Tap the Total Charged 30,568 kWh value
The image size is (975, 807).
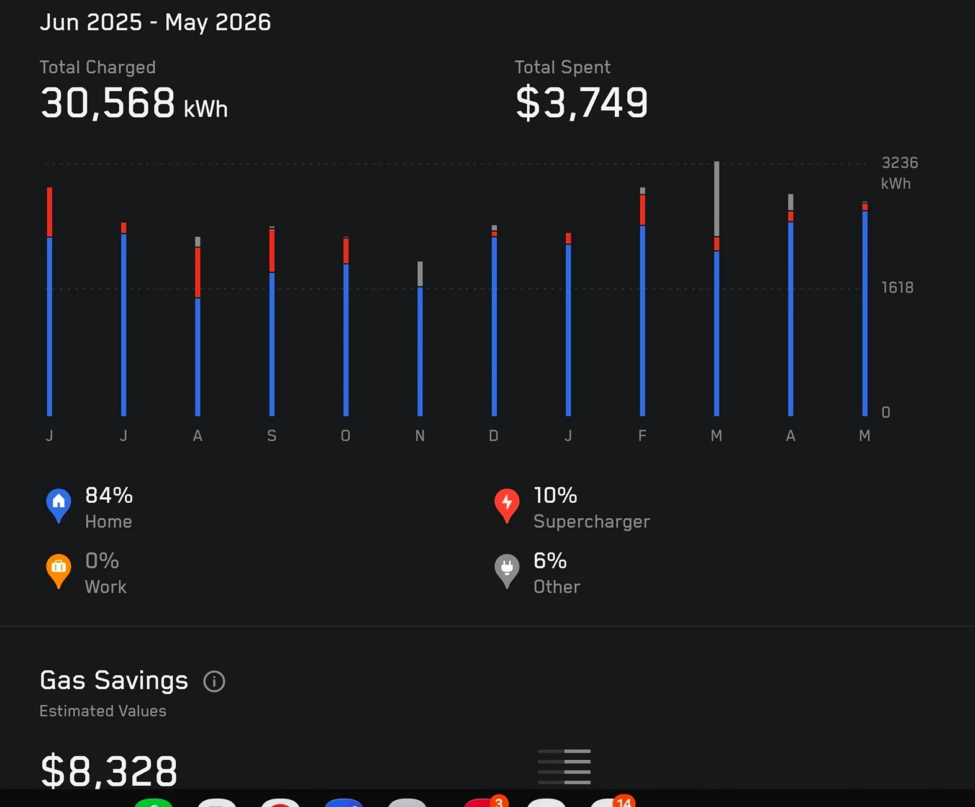click(x=134, y=102)
